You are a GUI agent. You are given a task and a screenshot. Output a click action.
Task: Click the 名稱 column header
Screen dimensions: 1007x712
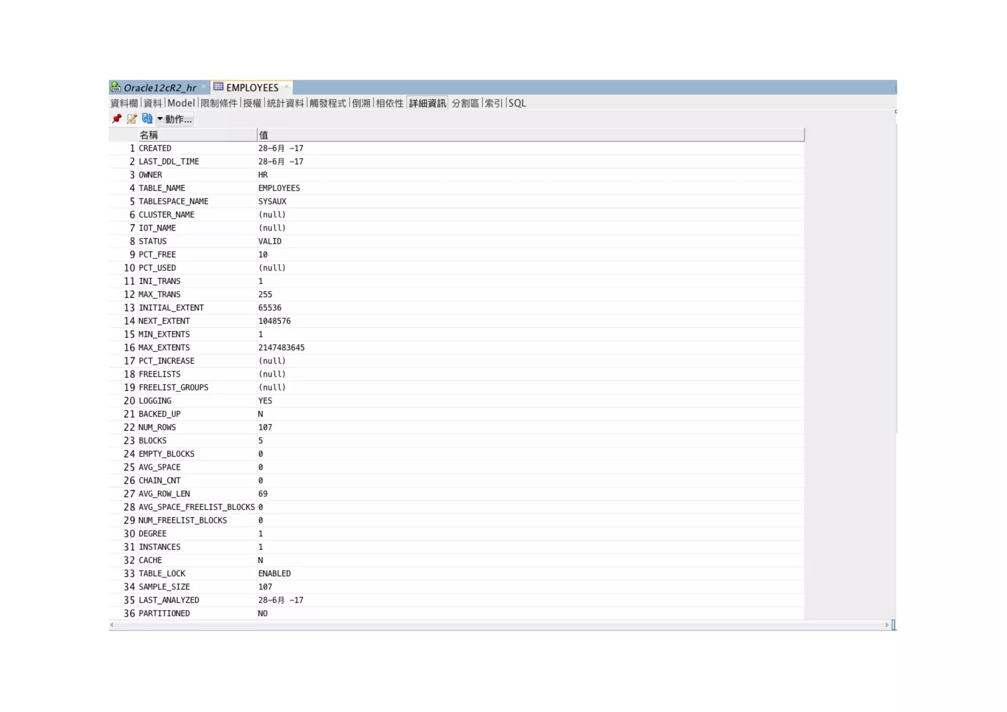tap(197, 135)
